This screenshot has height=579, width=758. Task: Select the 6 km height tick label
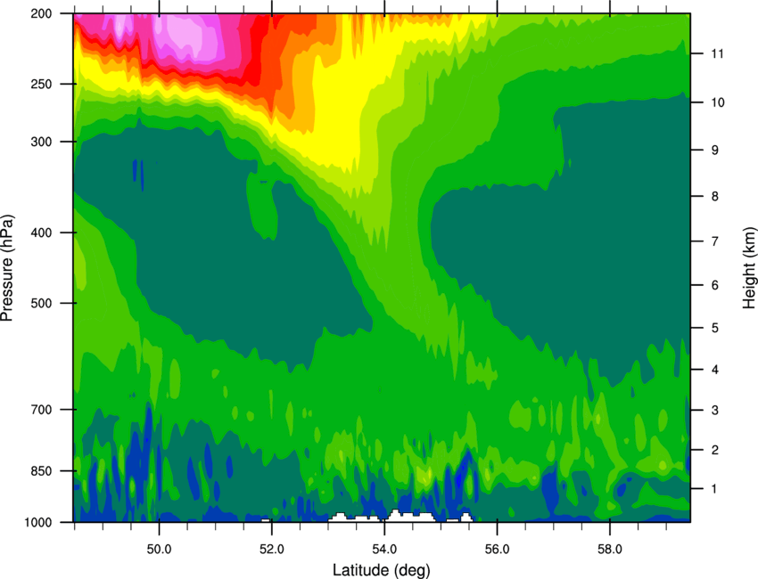pyautogui.click(x=713, y=285)
